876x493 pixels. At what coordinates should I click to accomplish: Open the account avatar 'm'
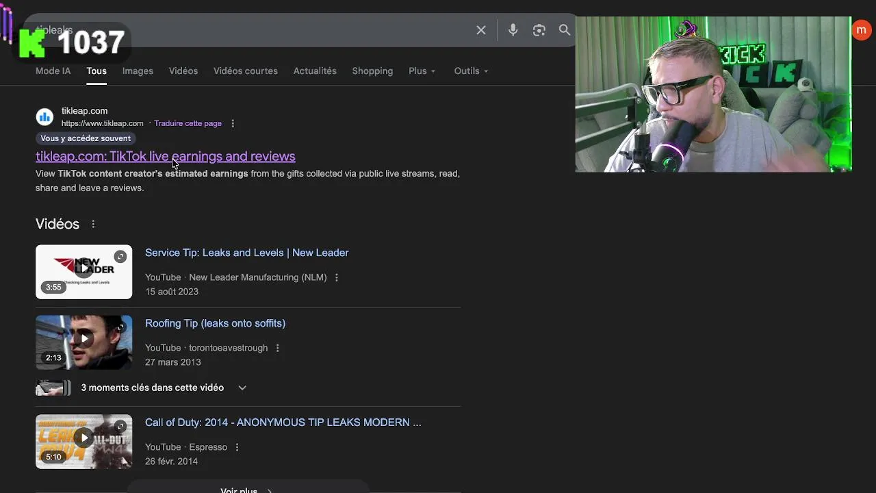pos(861,30)
